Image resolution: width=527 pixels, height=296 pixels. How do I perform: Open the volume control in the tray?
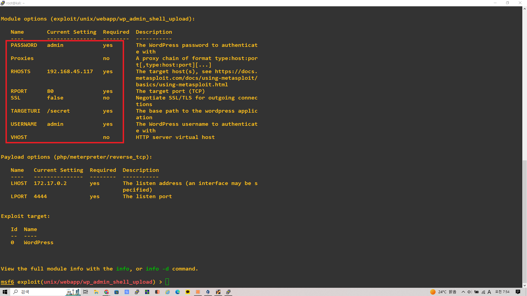470,292
